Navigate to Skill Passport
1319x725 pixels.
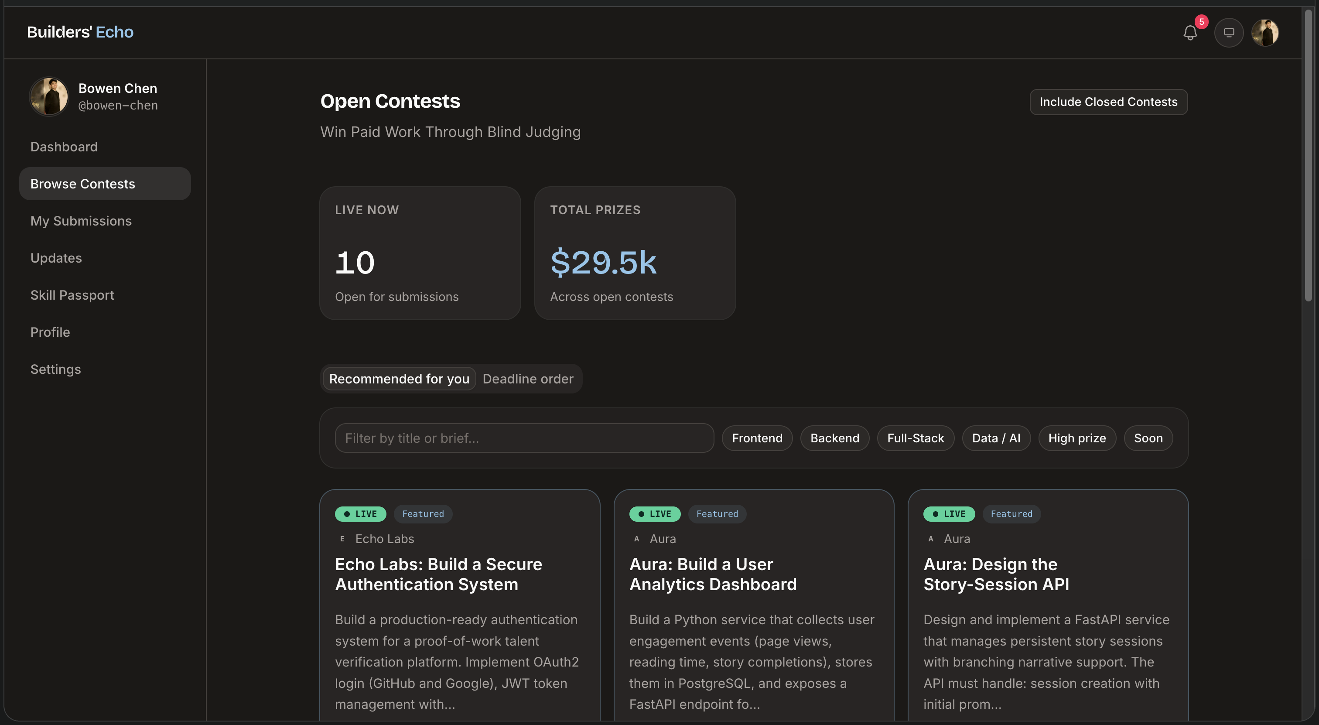coord(105,295)
